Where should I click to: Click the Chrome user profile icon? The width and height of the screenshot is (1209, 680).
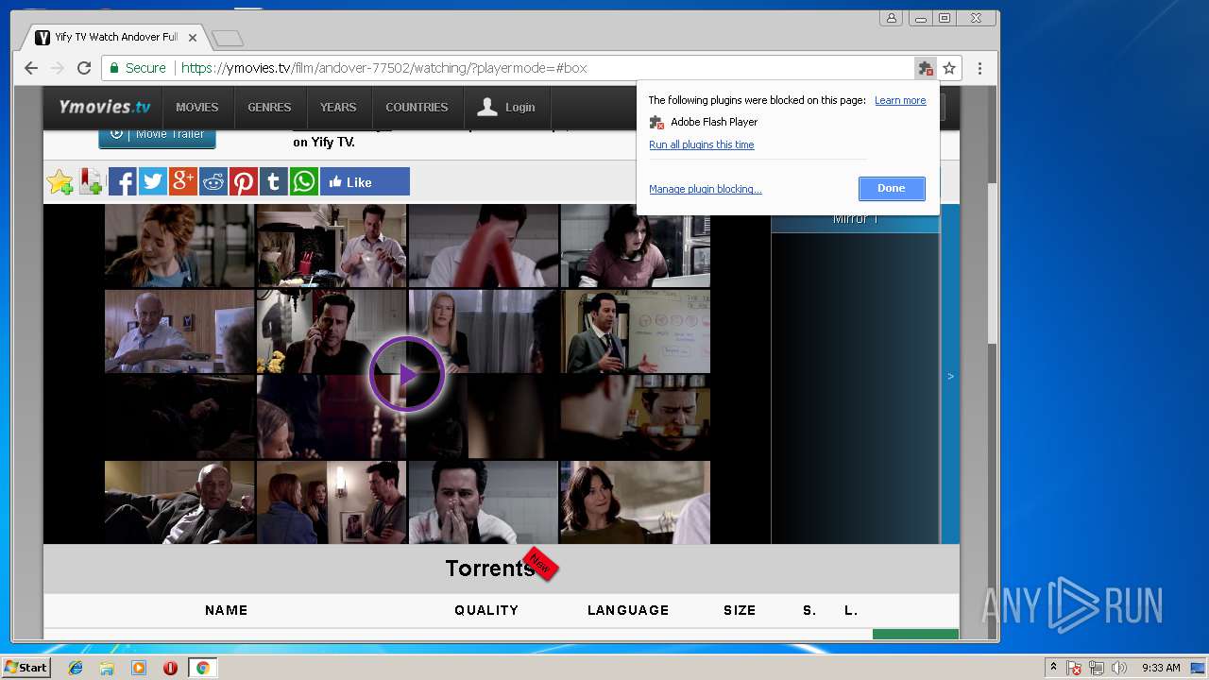(891, 18)
